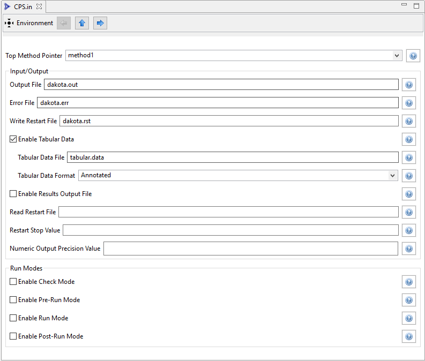Image resolution: width=425 pixels, height=361 pixels.
Task: Open help for Tabular Data Format
Action: click(x=409, y=176)
